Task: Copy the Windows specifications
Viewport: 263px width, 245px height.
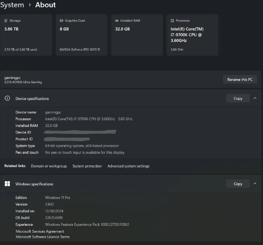Action: 238,184
